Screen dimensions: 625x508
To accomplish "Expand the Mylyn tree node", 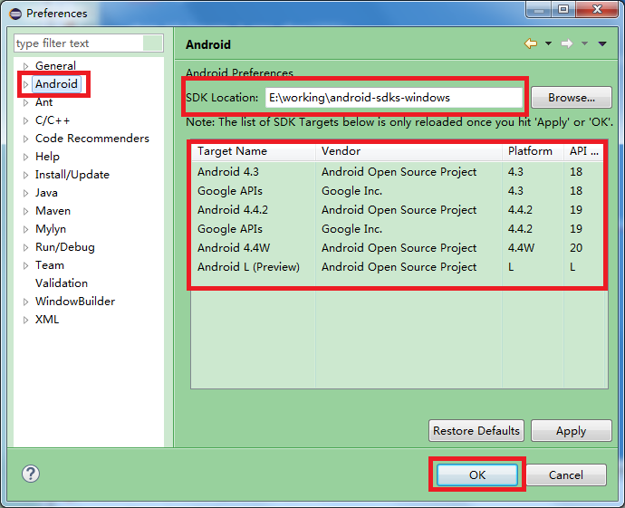I will coord(26,229).
